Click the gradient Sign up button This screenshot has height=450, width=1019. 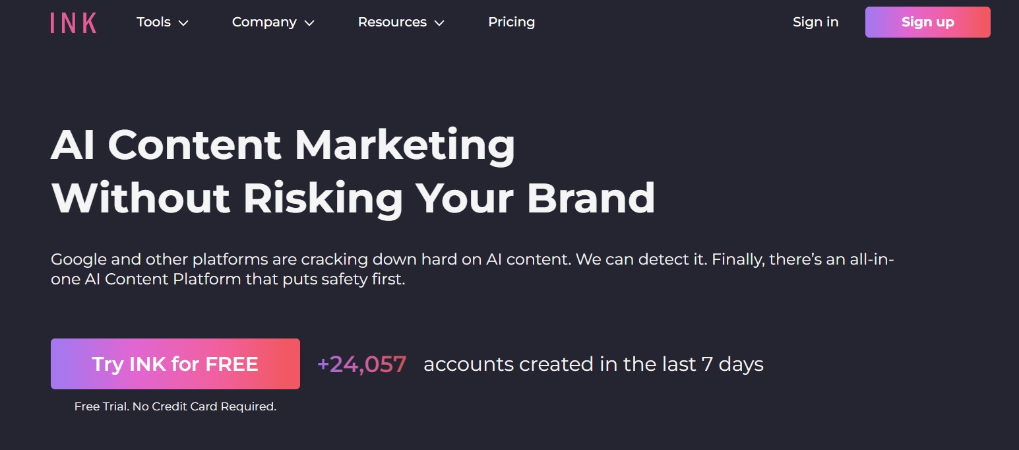click(x=927, y=22)
